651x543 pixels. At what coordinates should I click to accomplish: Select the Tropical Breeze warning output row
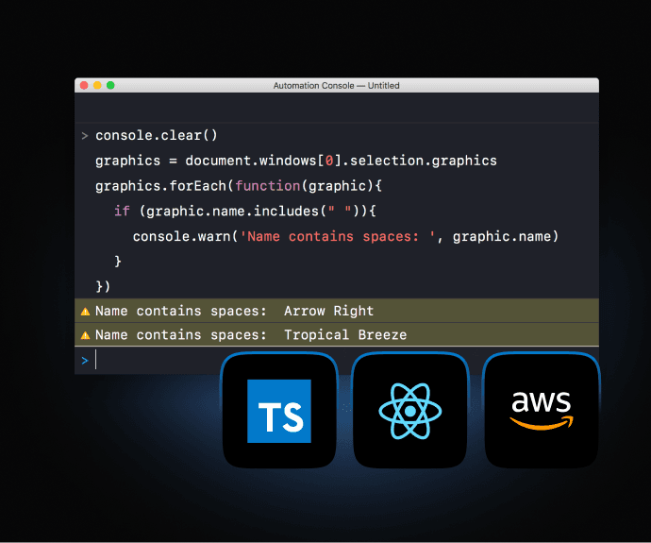tap(336, 335)
